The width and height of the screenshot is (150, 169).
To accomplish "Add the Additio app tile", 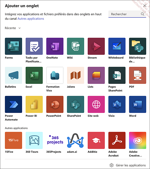I will (96, 140).
